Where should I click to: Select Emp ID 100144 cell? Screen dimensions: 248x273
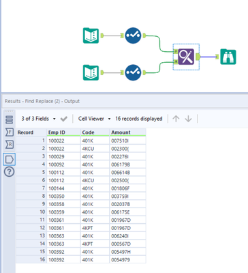point(63,188)
